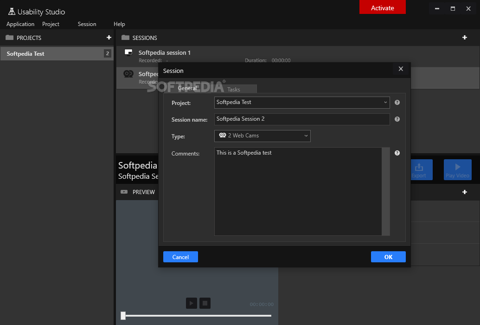Image resolution: width=480 pixels, height=325 pixels.
Task: Play the preview video
Action: point(192,303)
